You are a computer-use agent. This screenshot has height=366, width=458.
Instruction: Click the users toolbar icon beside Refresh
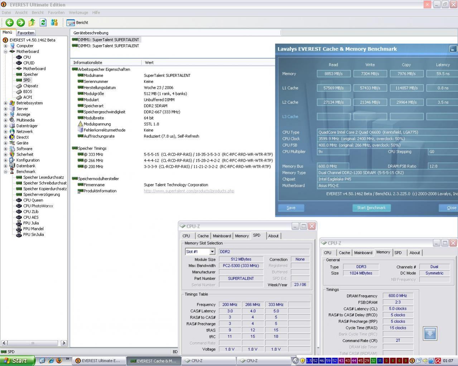tap(54, 23)
